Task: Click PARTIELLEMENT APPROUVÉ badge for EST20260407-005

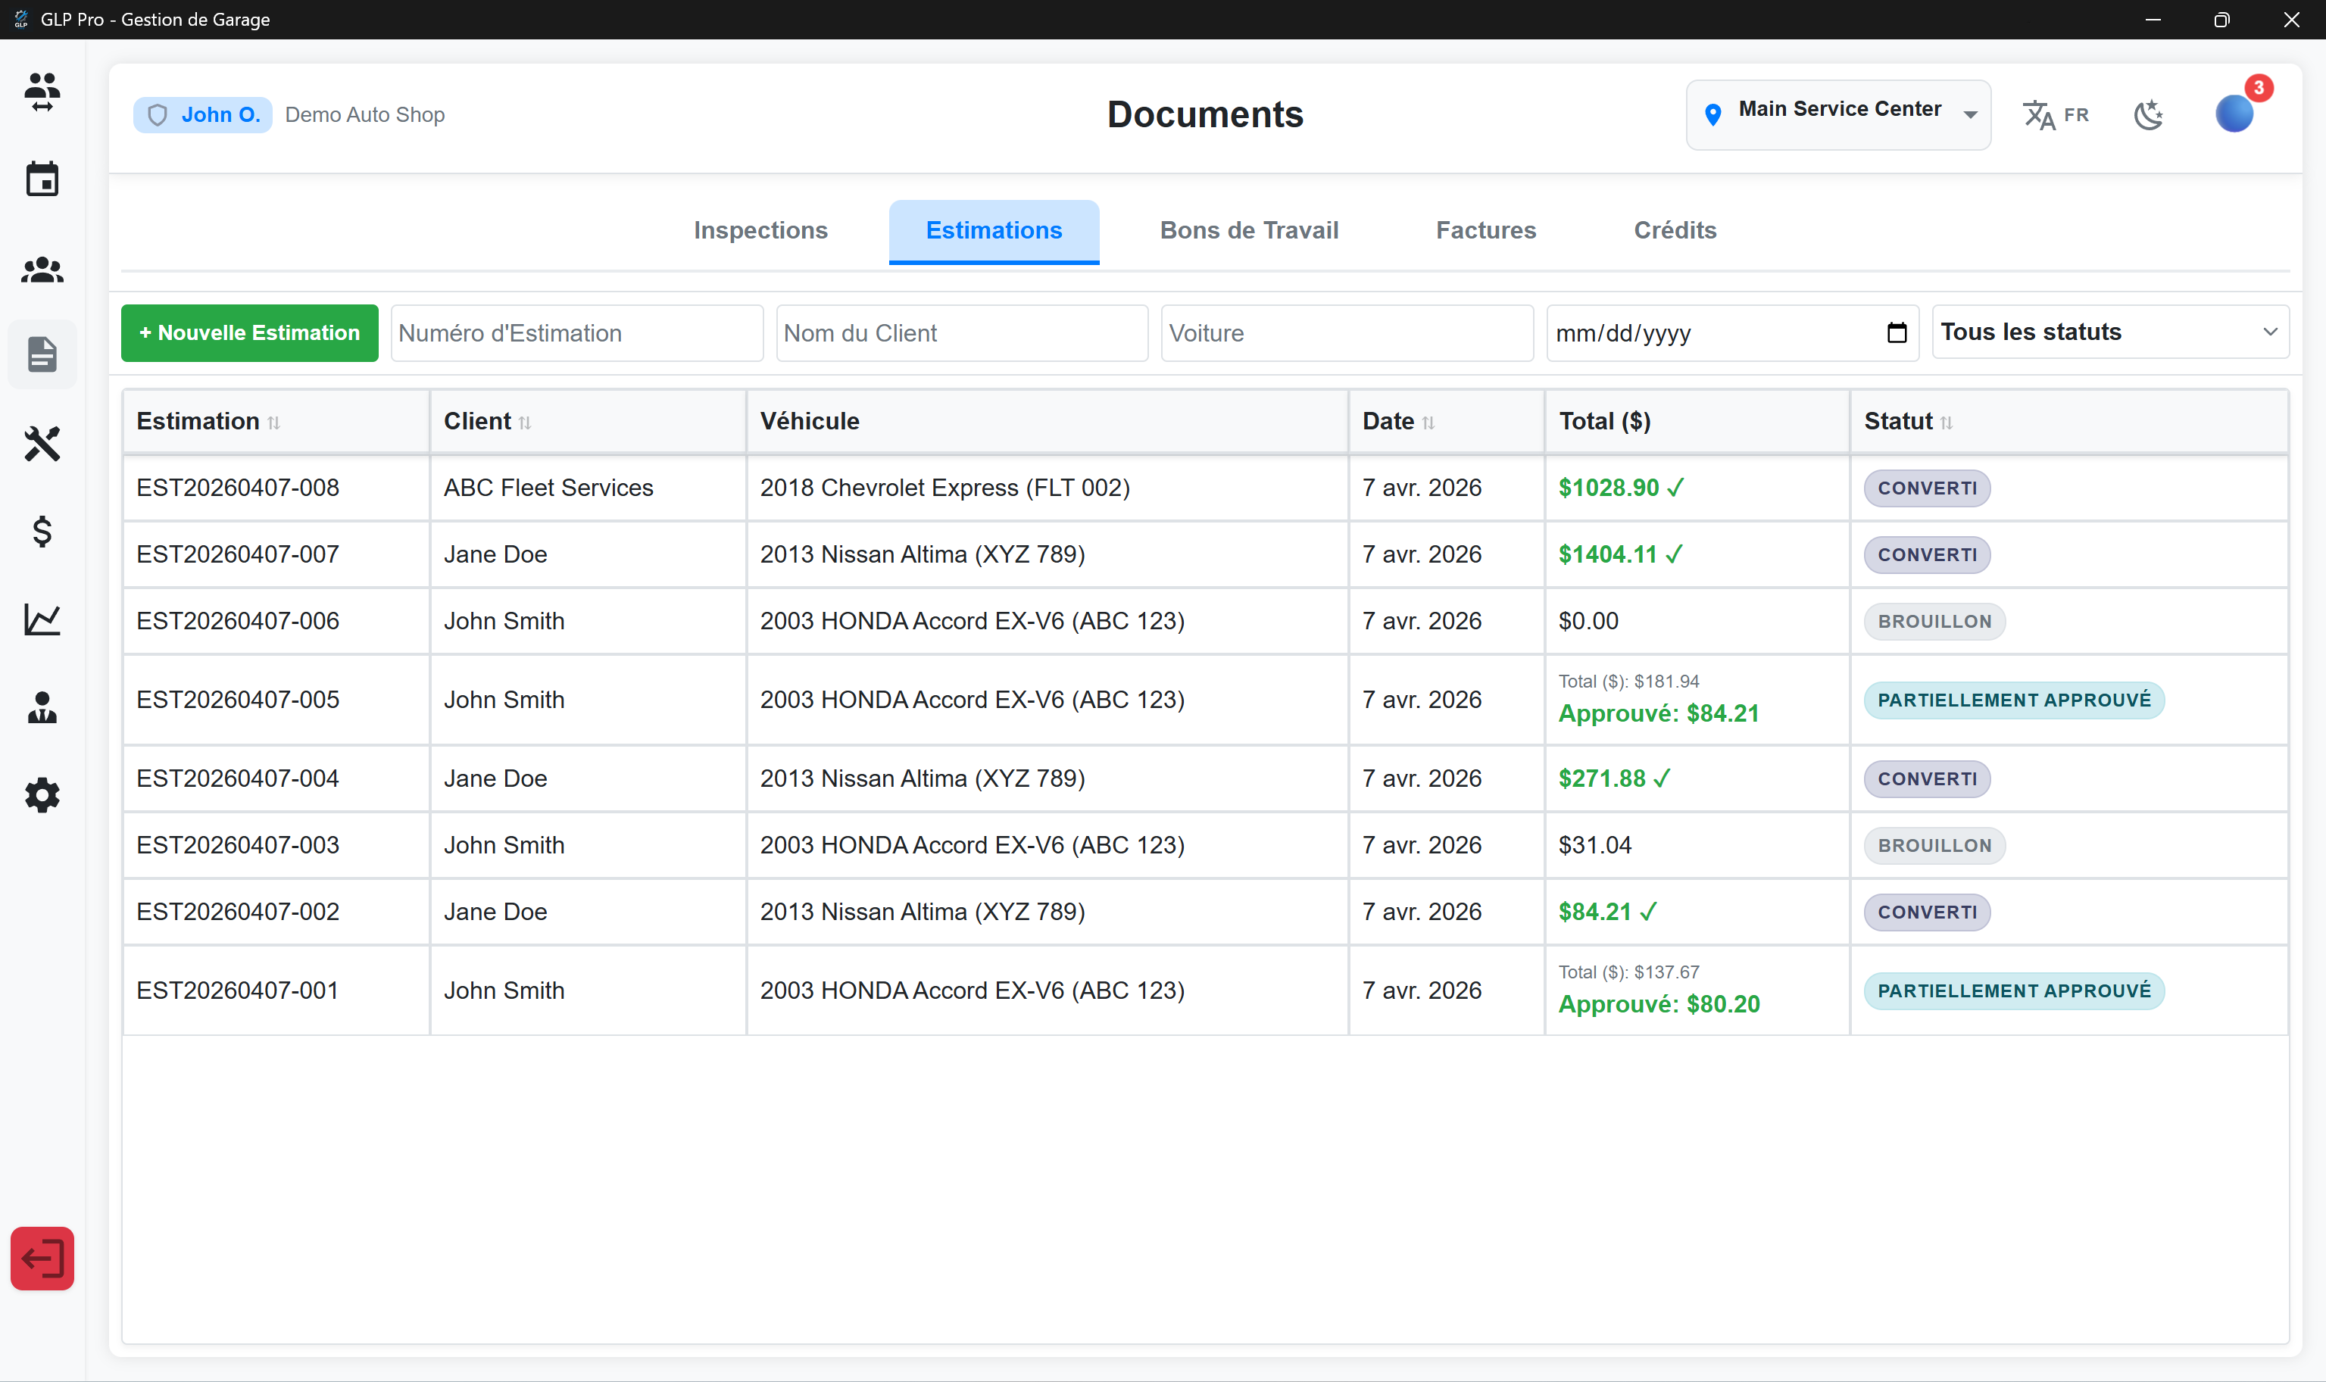Action: 2013,700
